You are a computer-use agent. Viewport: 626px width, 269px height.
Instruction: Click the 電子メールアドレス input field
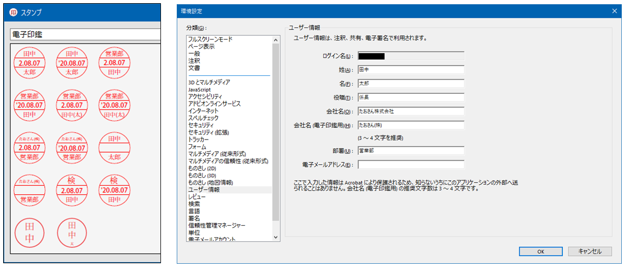(410, 165)
